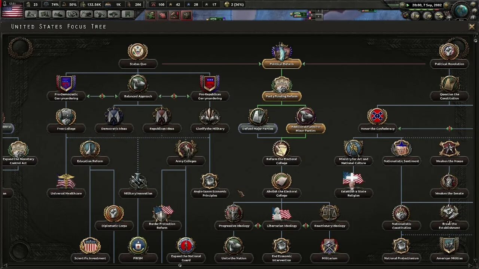
Task: Click the red gavel alert icon
Action: pos(174,15)
